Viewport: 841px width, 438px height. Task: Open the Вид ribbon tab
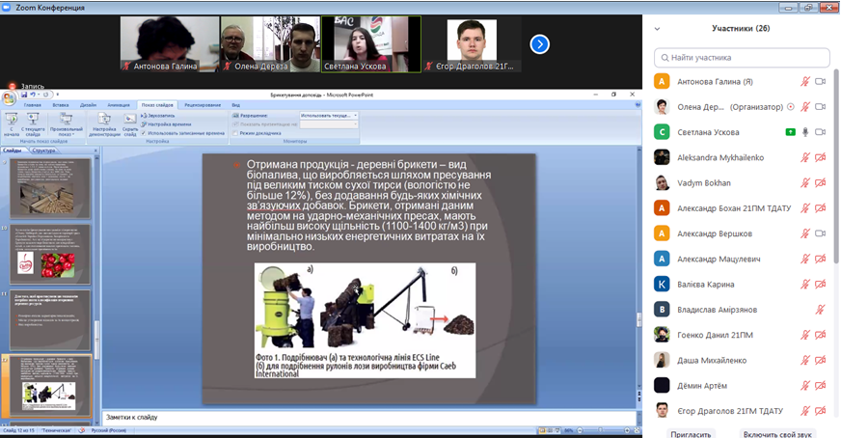click(x=235, y=105)
